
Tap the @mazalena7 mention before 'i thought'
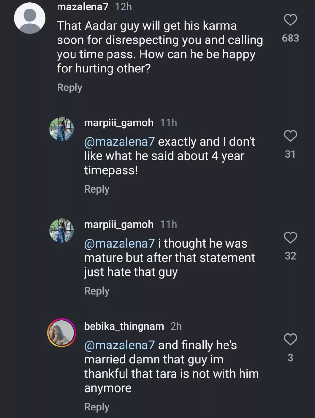pos(119,244)
